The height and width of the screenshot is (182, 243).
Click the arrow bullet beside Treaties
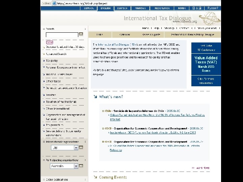(x=44, y=95)
